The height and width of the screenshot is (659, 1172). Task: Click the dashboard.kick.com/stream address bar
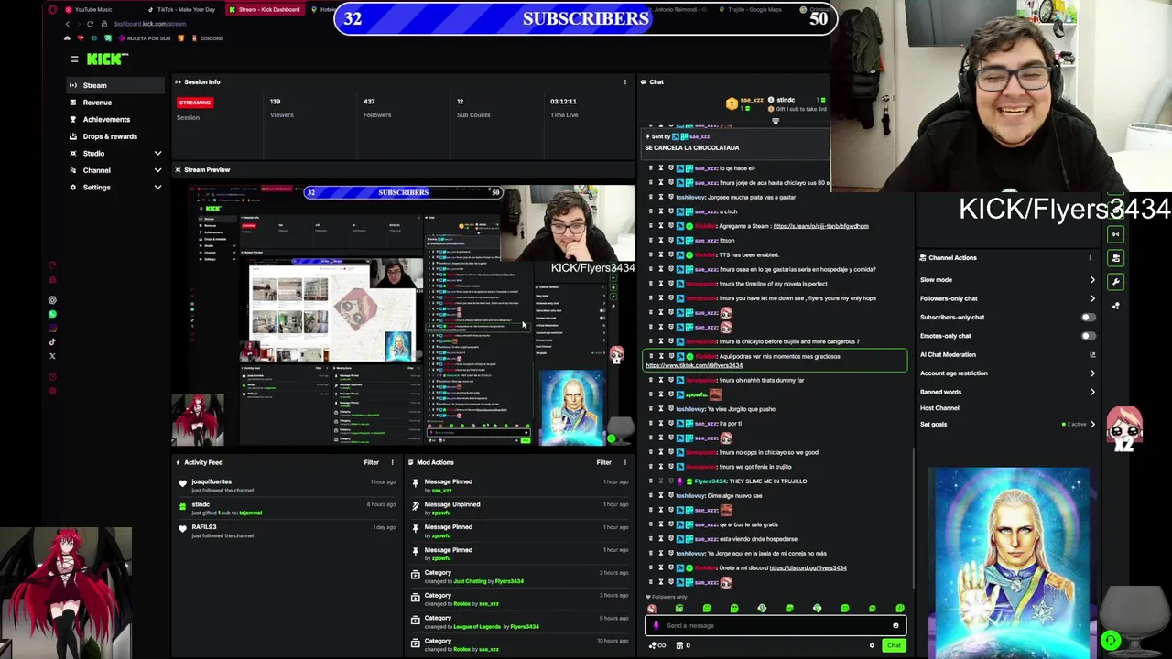[150, 24]
